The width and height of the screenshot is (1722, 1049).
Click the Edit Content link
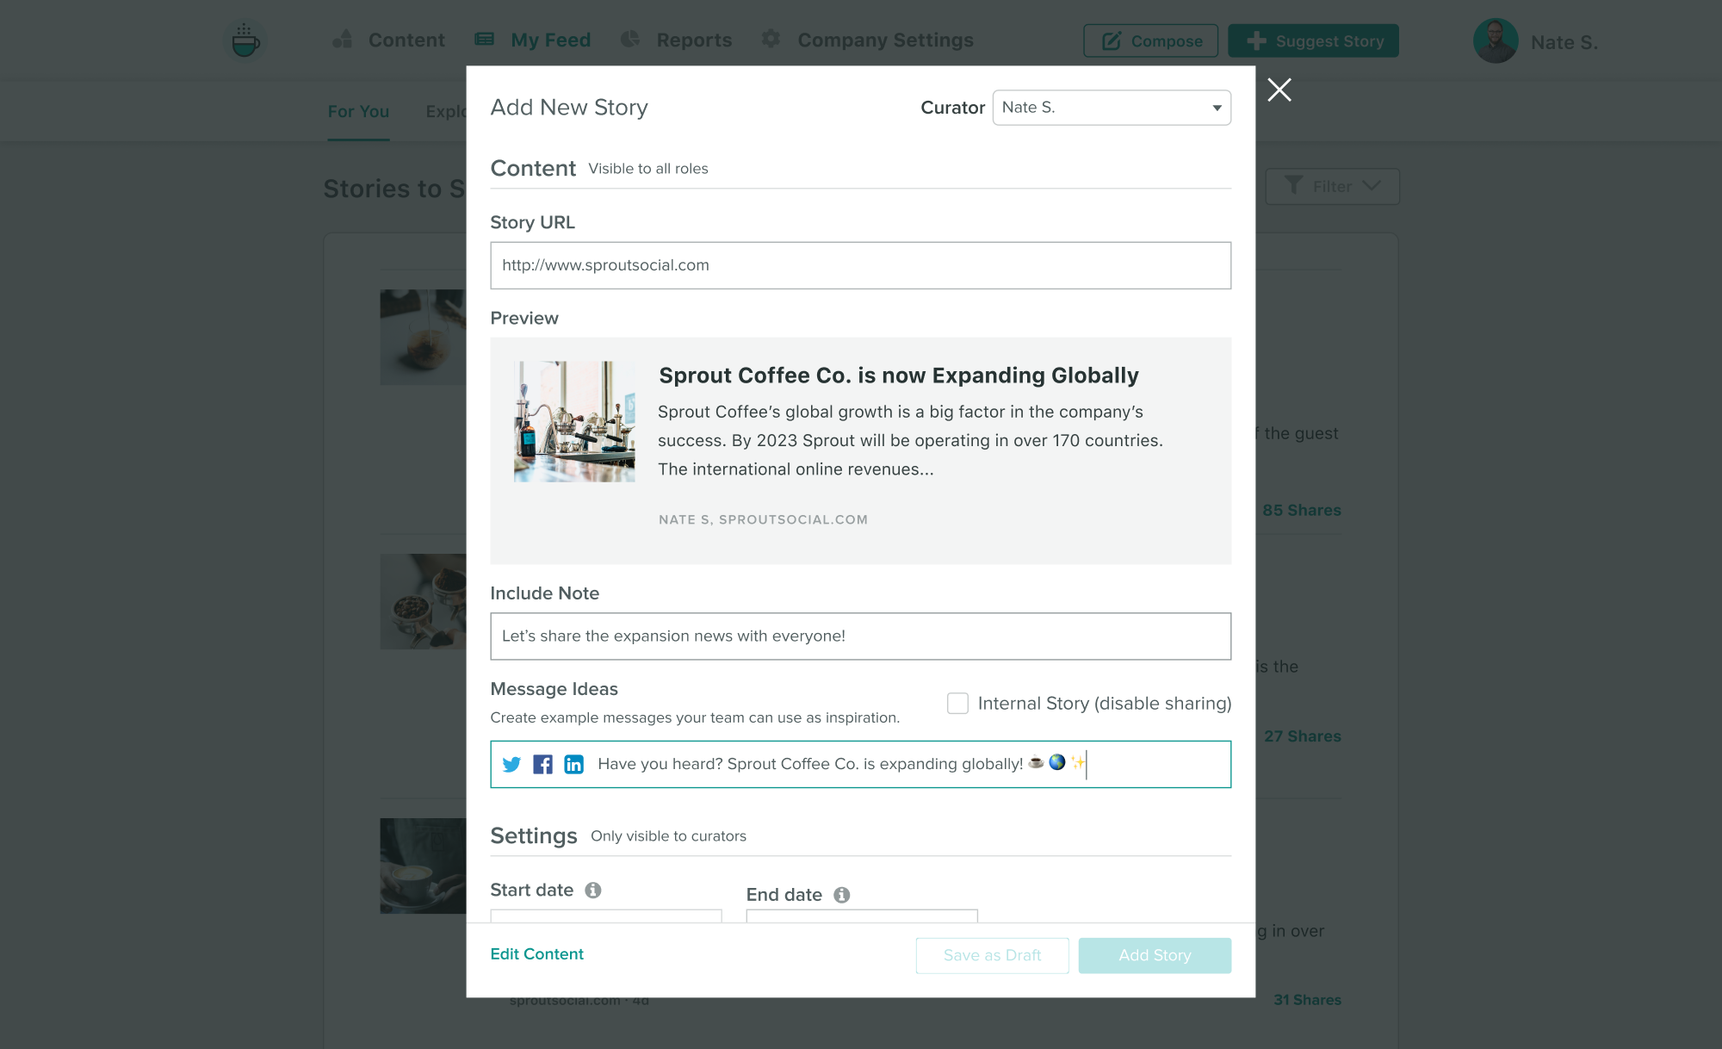point(537,953)
